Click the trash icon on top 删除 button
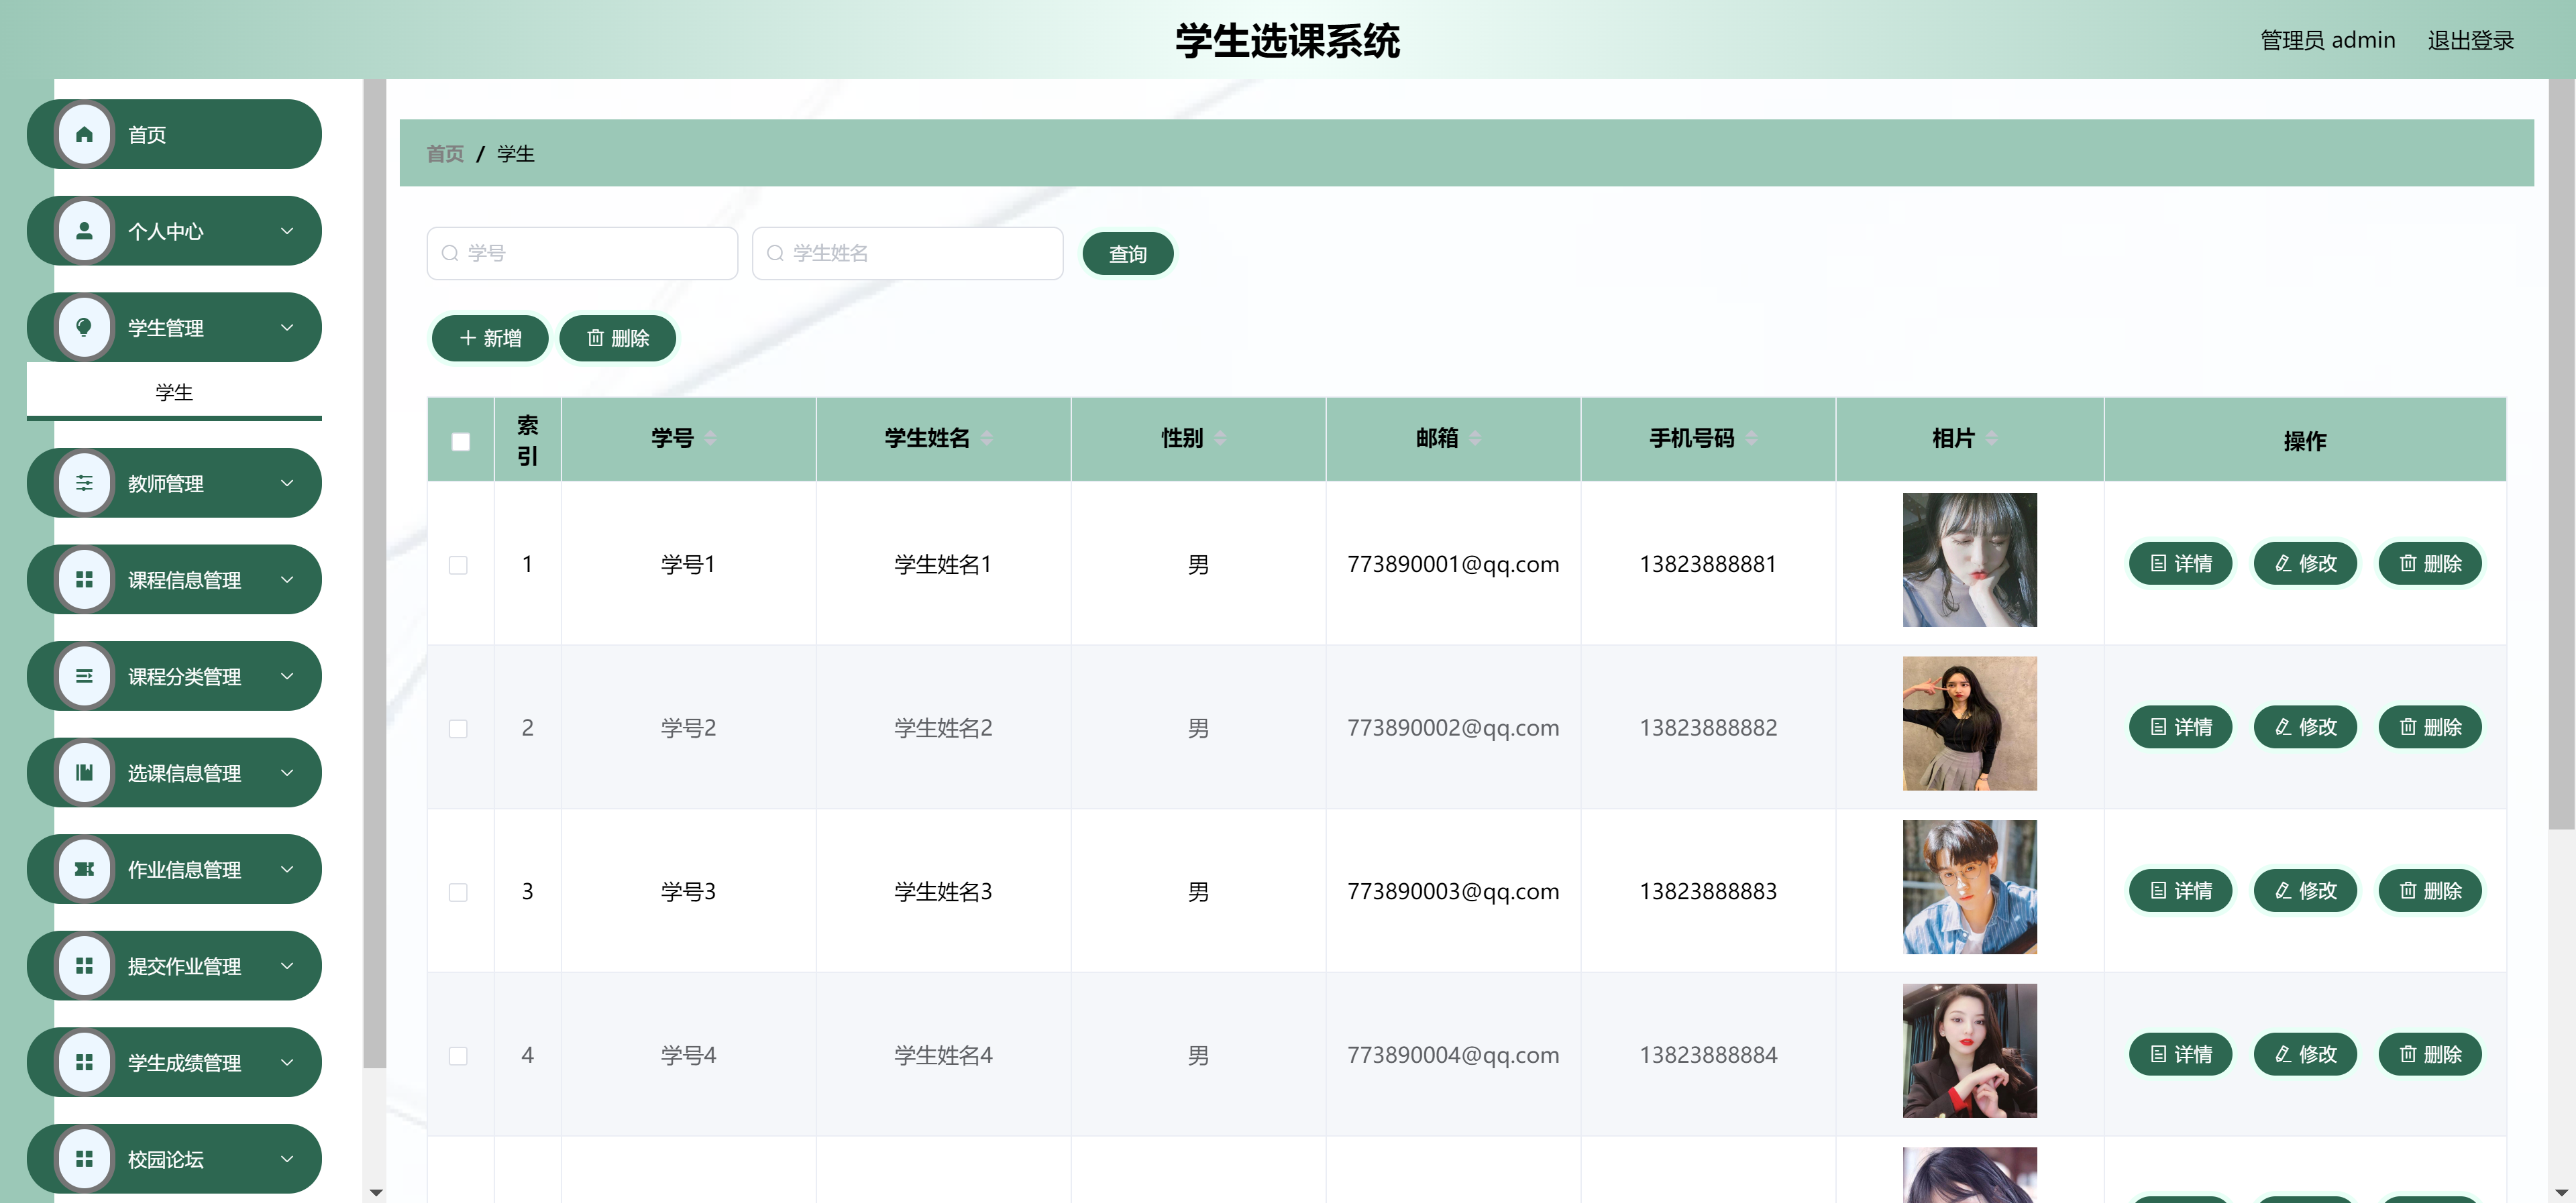The image size is (2576, 1203). [595, 338]
